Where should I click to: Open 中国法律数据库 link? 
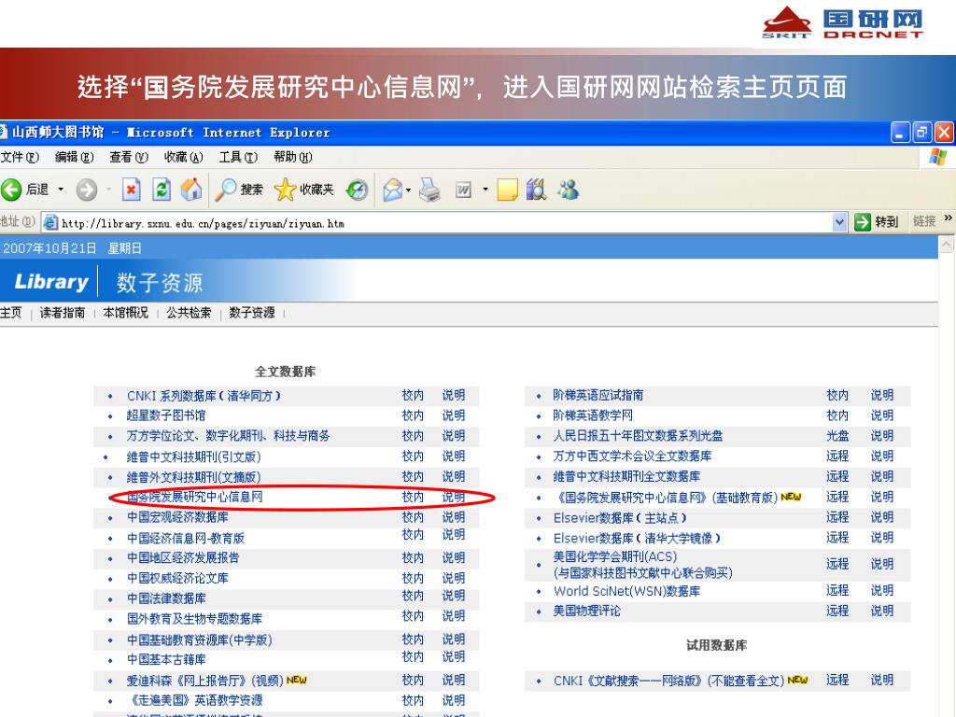tap(166, 598)
